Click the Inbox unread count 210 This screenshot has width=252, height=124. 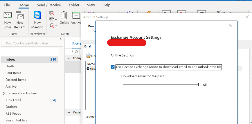[53, 60]
